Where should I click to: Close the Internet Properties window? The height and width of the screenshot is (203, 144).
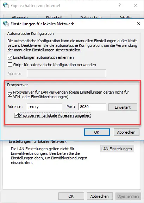coord(136,5)
